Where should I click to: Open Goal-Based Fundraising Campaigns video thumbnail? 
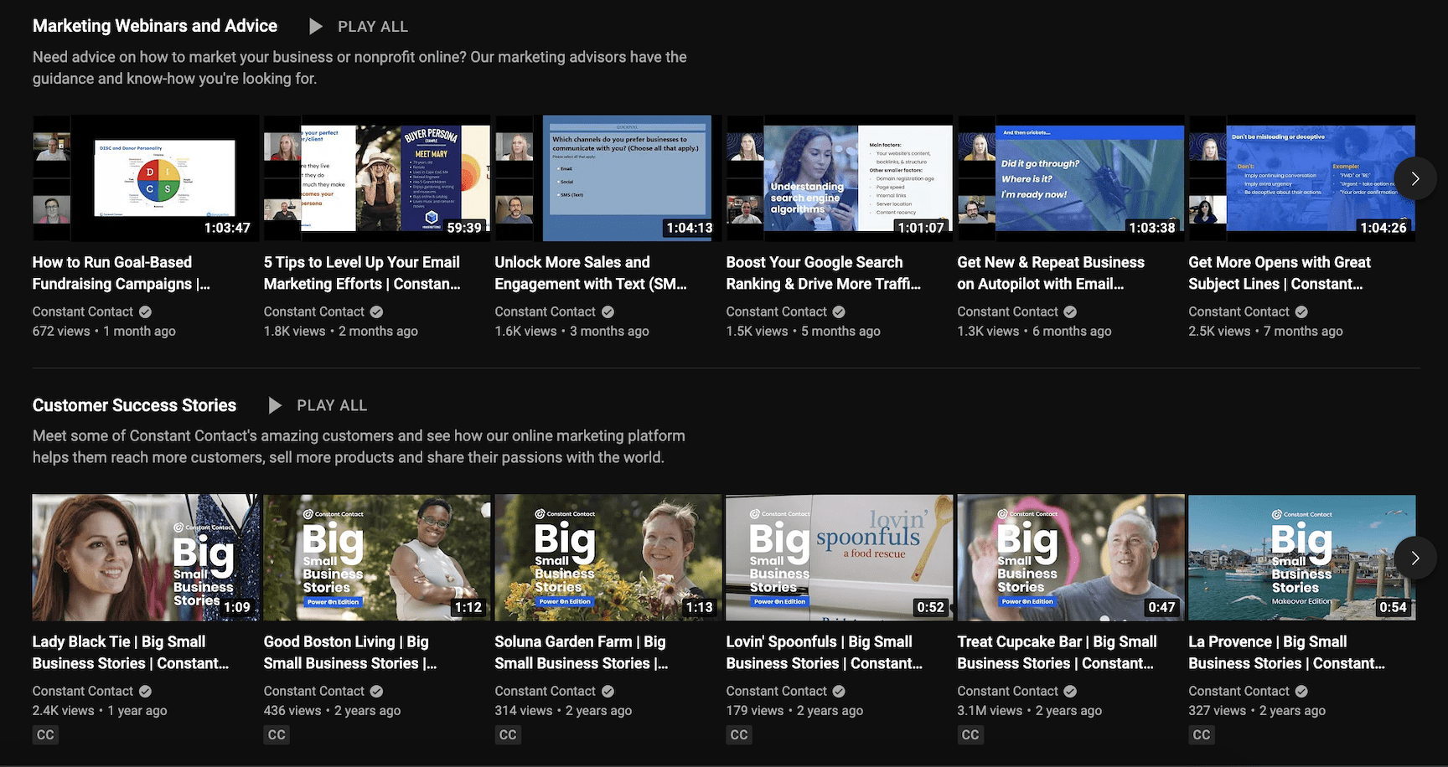coord(146,178)
